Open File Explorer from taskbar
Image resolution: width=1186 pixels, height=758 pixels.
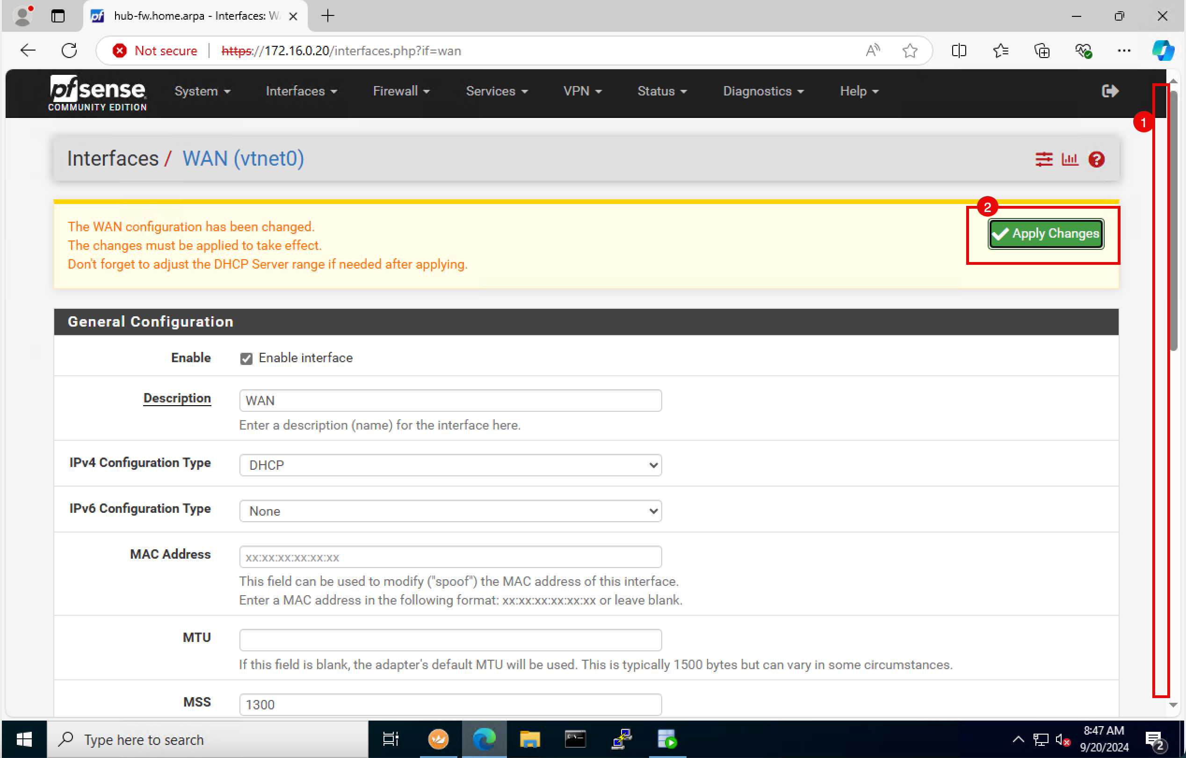click(x=529, y=739)
